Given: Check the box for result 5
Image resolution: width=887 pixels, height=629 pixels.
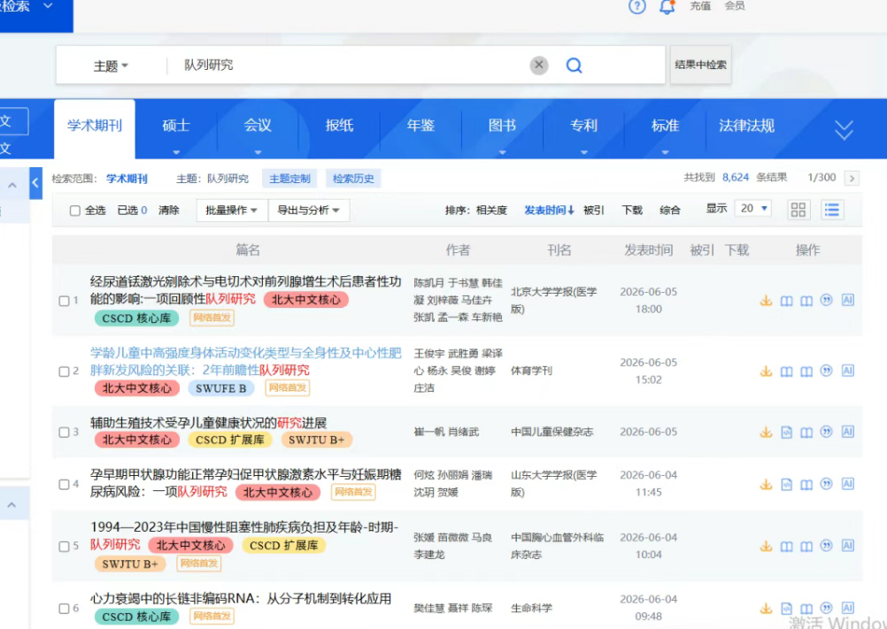Looking at the screenshot, I should point(64,547).
